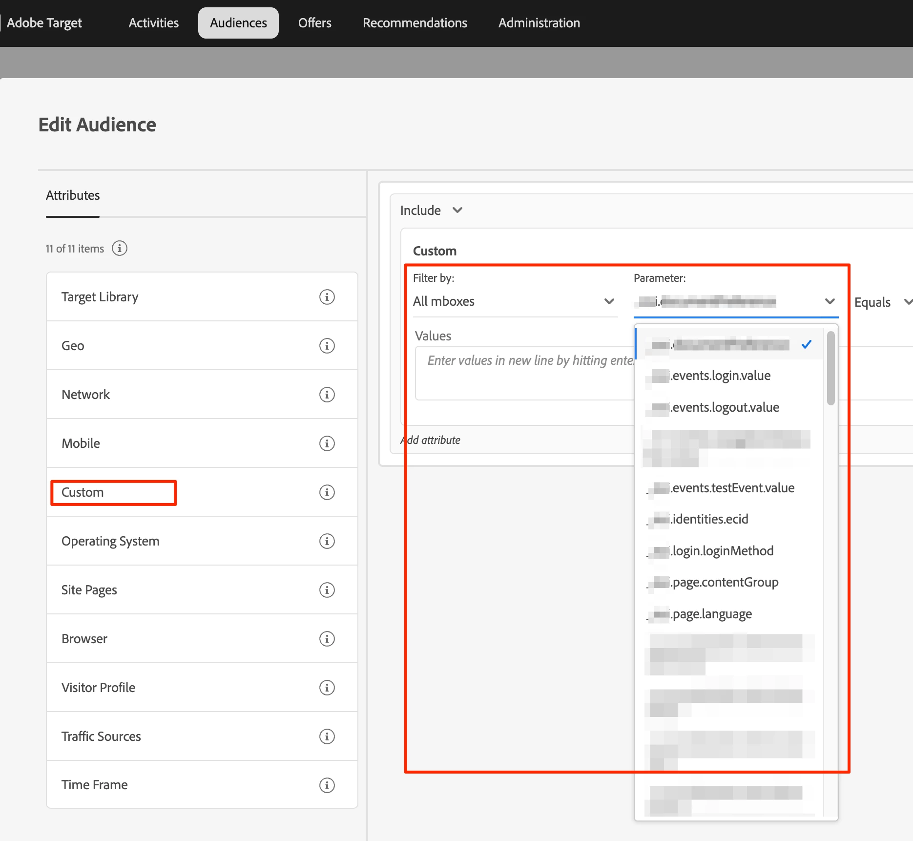This screenshot has height=841, width=913.
Task: Pick page.language from parameter list
Action: pyautogui.click(x=728, y=614)
